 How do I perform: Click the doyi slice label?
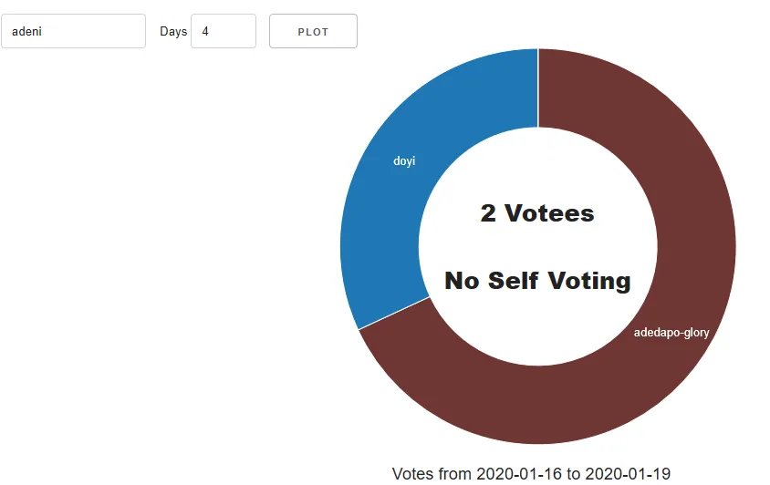click(404, 161)
